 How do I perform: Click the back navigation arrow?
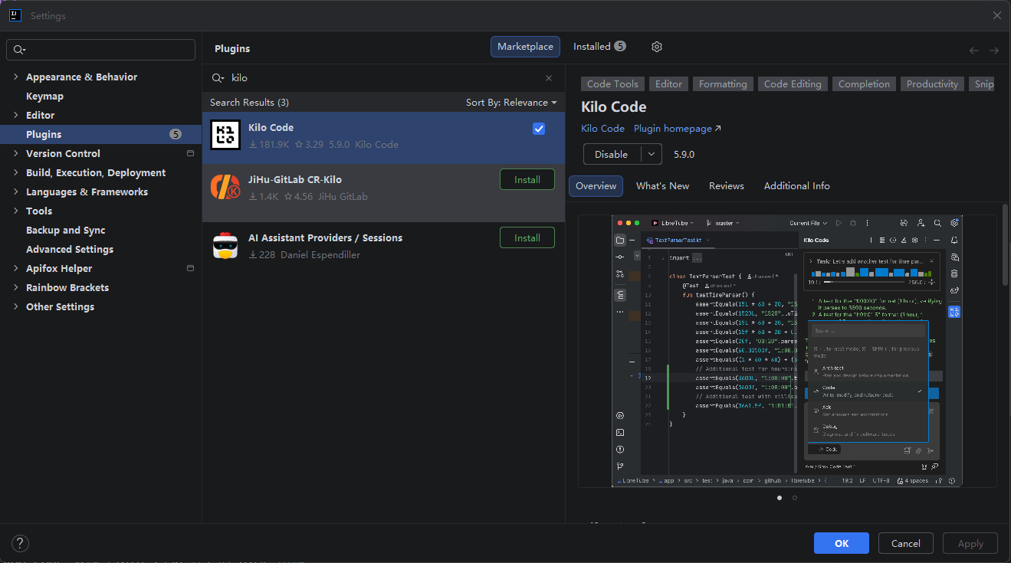click(974, 50)
